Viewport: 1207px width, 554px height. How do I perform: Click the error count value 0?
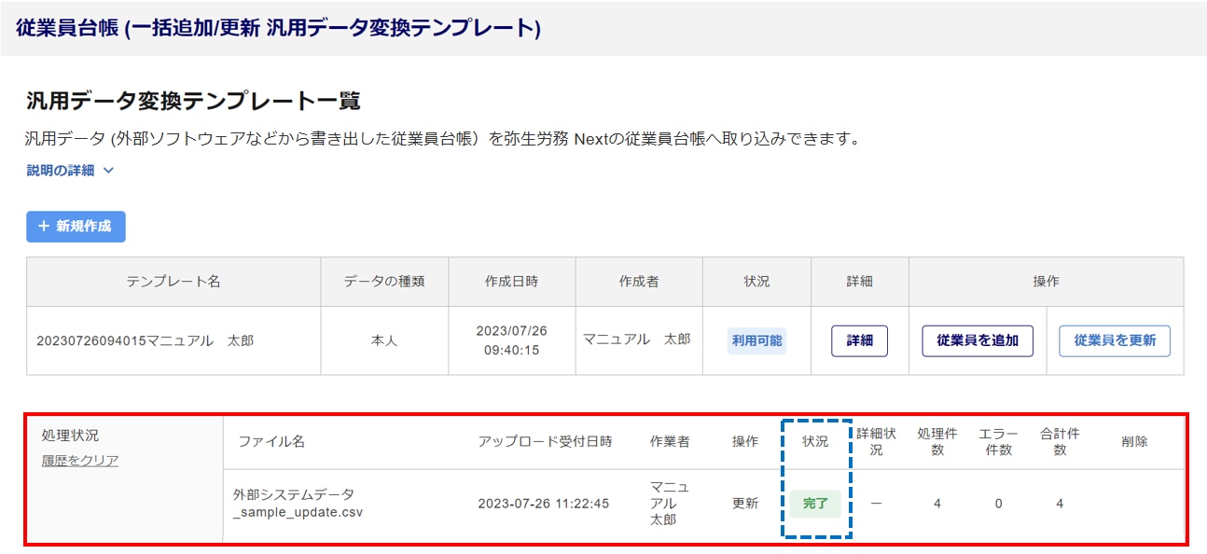(x=999, y=504)
